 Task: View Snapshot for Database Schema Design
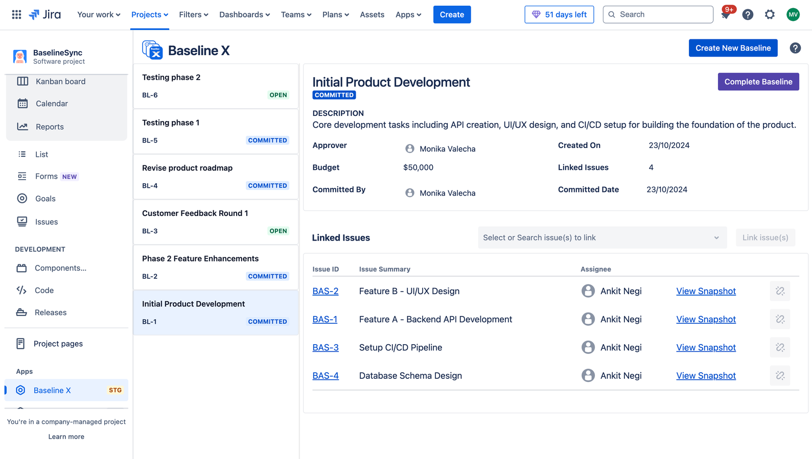pos(706,375)
